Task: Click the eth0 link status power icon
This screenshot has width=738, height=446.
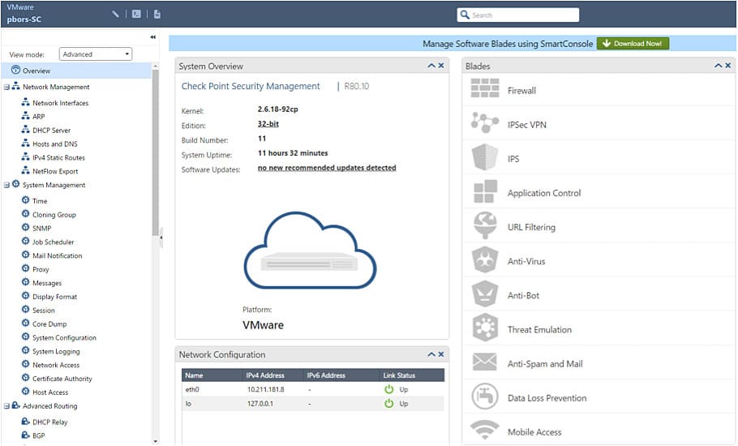Action: [x=388, y=389]
